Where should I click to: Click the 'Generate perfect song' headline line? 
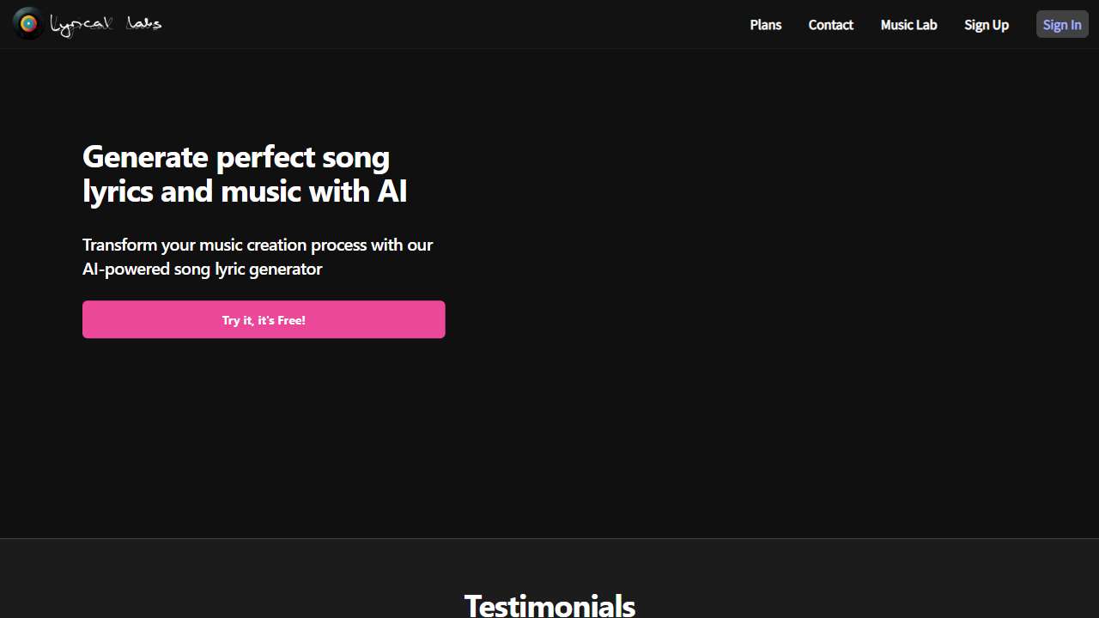[x=236, y=157]
